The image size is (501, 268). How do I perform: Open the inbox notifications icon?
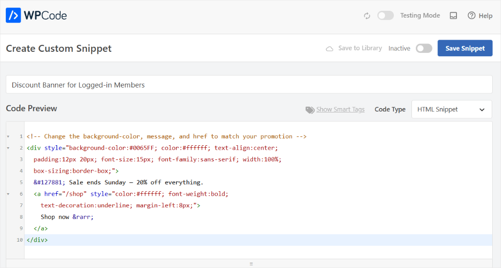pyautogui.click(x=453, y=16)
